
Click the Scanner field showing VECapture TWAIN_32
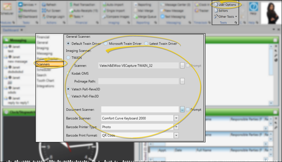tap(138, 66)
